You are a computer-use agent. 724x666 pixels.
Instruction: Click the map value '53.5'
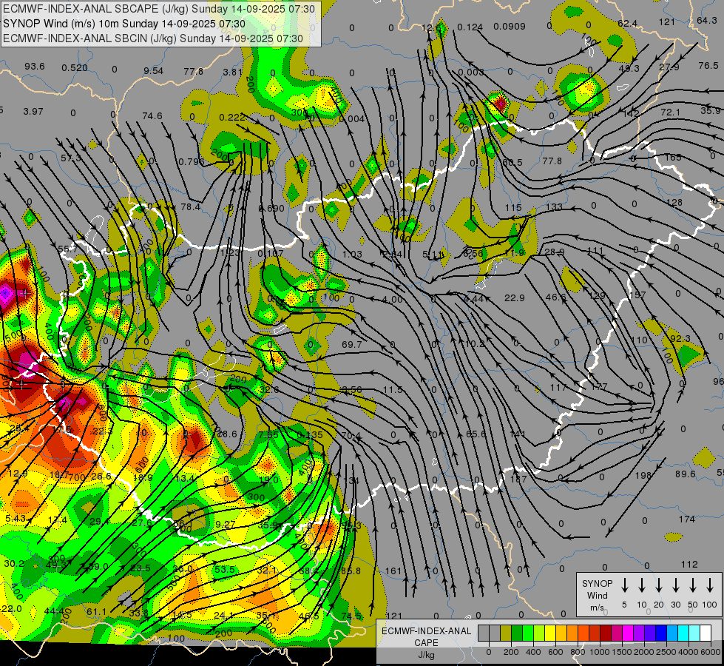point(225,569)
